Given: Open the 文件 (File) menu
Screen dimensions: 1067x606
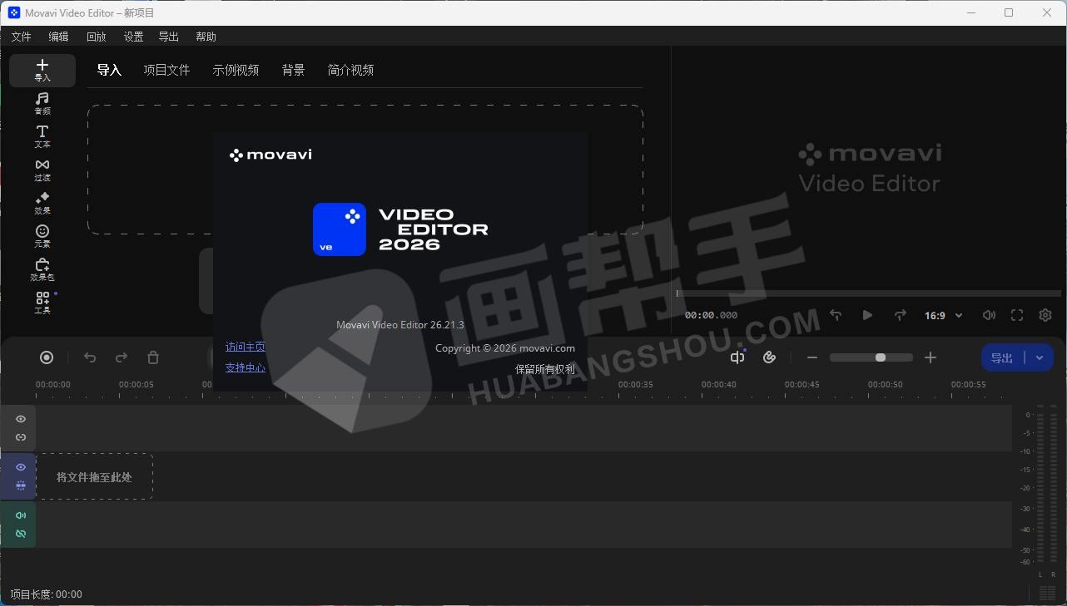Looking at the screenshot, I should (x=21, y=37).
